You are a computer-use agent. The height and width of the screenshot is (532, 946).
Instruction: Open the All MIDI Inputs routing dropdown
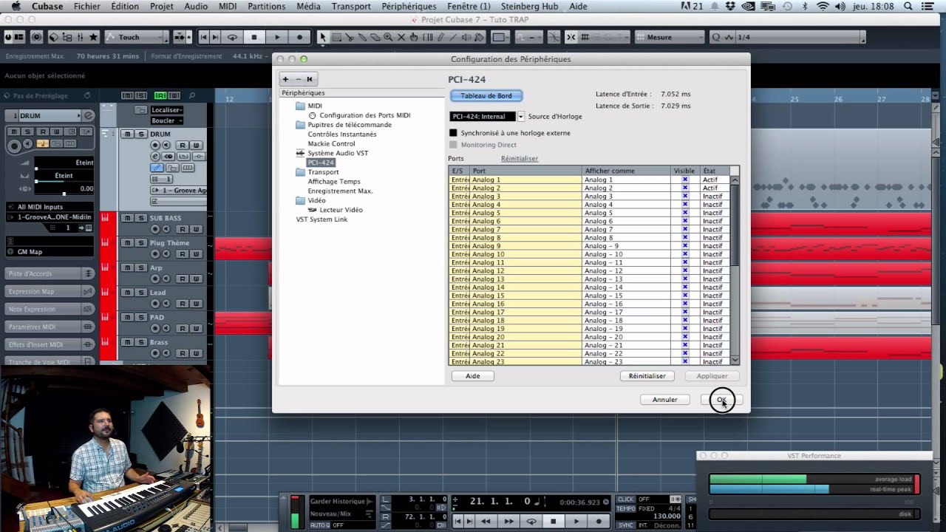pyautogui.click(x=50, y=207)
